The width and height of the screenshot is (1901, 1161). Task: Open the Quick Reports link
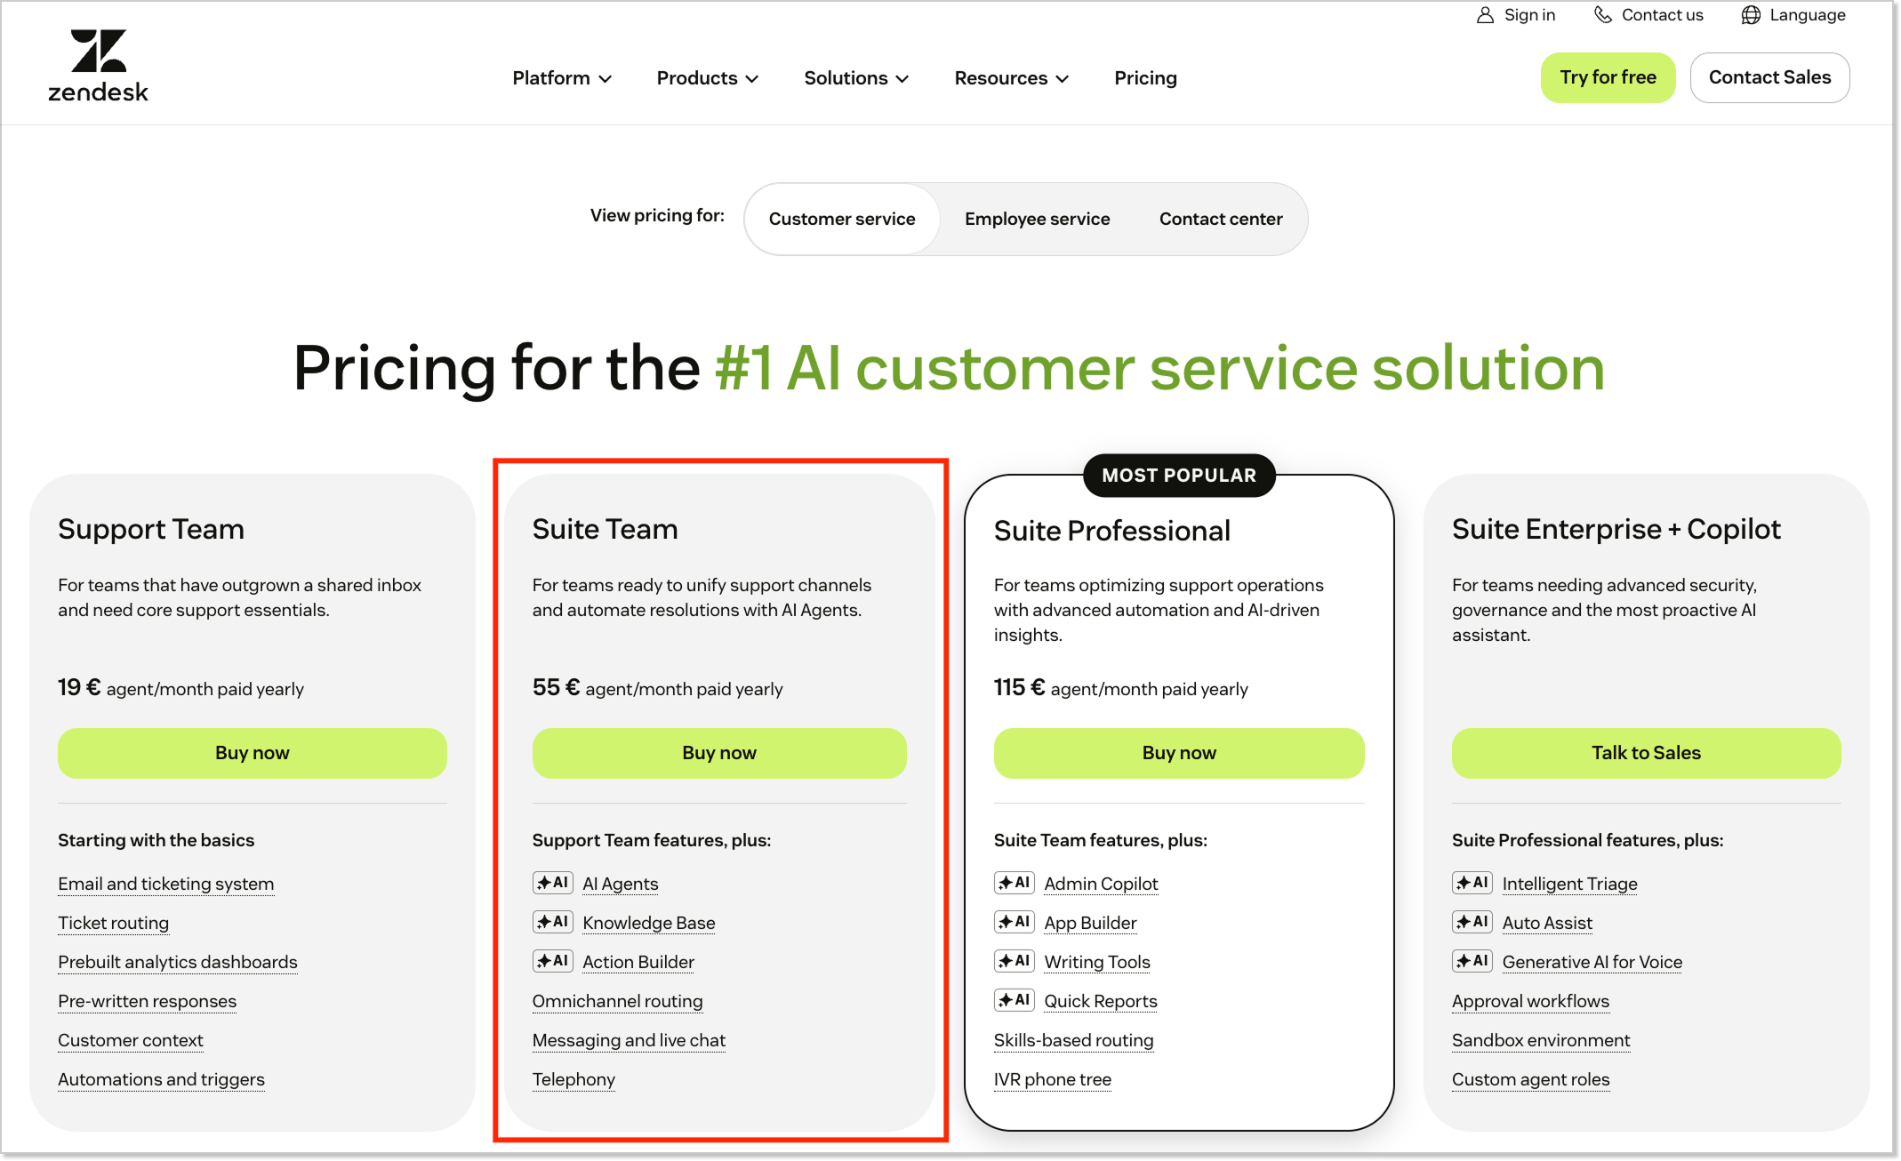point(1101,1001)
